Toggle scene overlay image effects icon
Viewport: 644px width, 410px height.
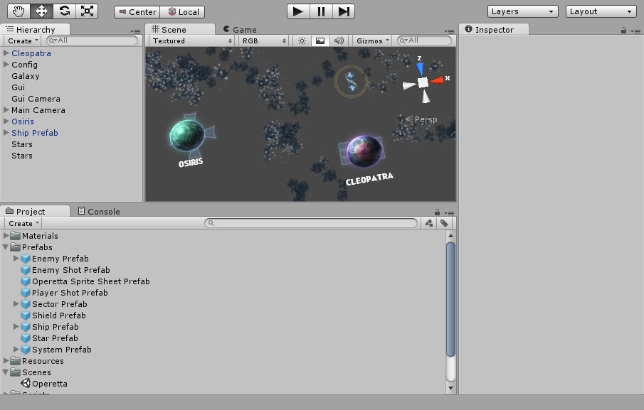(x=320, y=41)
